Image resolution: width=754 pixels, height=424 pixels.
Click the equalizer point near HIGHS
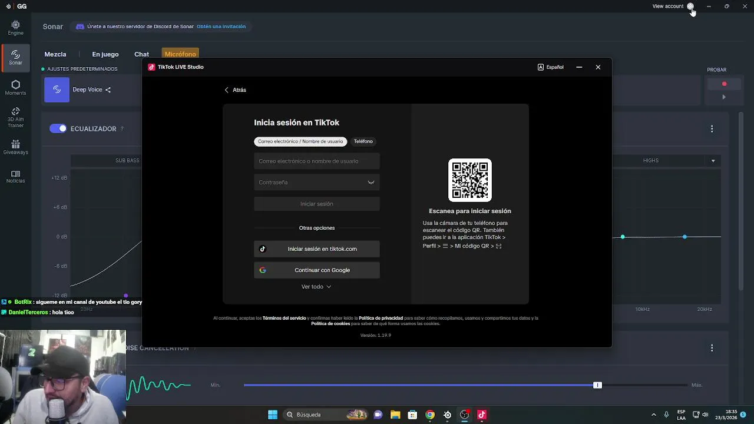click(684, 237)
